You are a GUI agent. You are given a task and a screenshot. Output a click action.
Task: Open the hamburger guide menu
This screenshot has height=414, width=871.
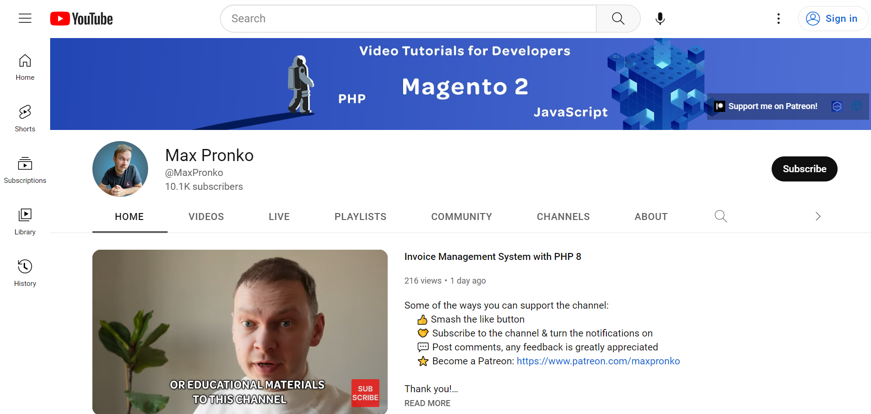point(25,19)
